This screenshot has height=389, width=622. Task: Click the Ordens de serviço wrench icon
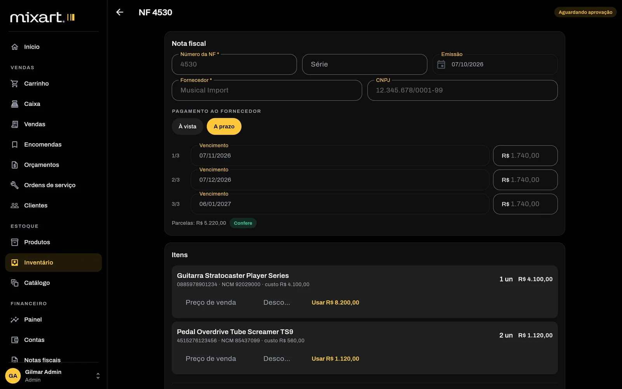coord(15,185)
